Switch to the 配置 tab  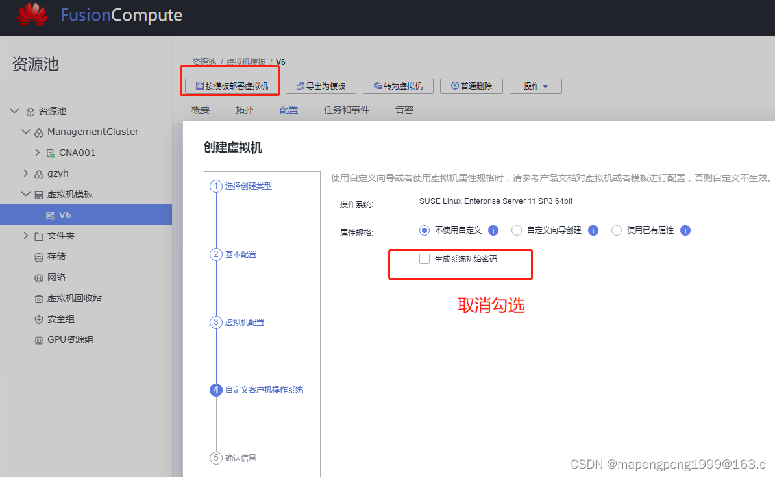pyautogui.click(x=289, y=110)
